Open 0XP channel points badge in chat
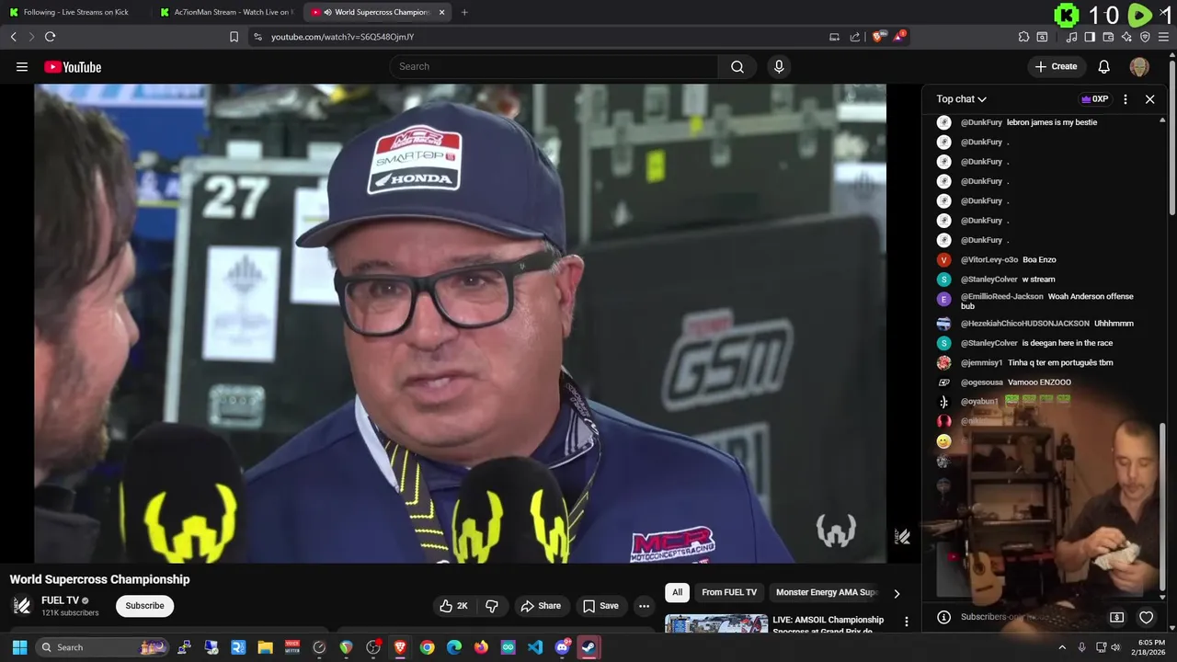Screen dimensions: 1177x662 (1094, 99)
